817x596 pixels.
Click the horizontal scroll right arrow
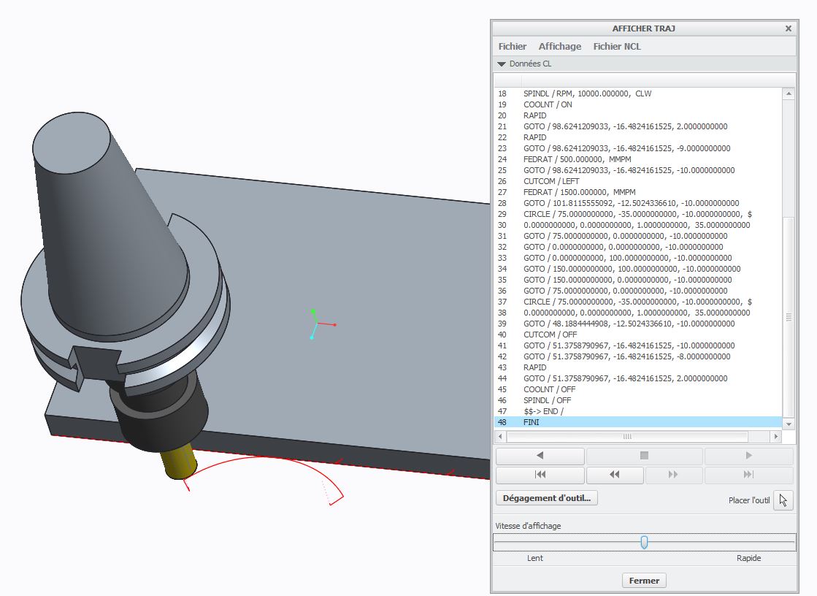[x=776, y=437]
